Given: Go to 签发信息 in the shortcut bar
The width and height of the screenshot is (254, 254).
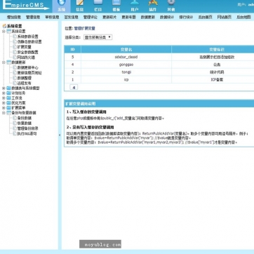Looking at the screenshot, I should (x=72, y=17).
